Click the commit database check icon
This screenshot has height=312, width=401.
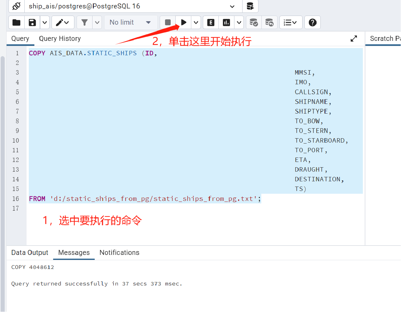pos(254,22)
